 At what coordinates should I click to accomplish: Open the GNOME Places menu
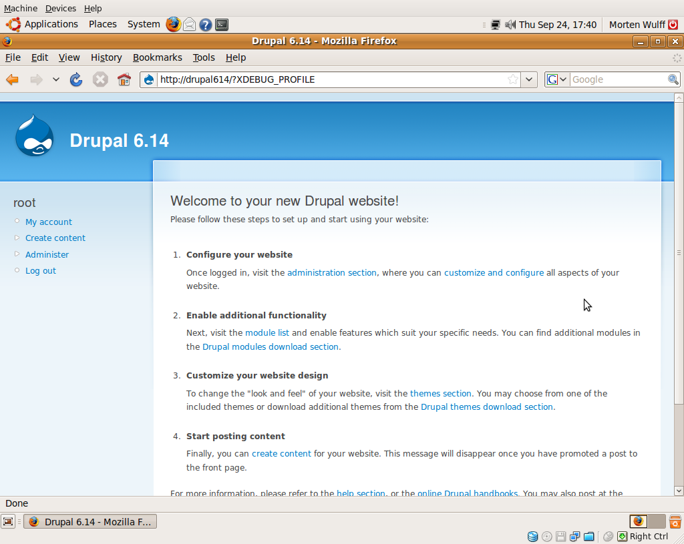[x=102, y=25]
